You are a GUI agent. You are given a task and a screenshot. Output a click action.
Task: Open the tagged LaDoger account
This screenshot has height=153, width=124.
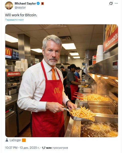click(15, 140)
